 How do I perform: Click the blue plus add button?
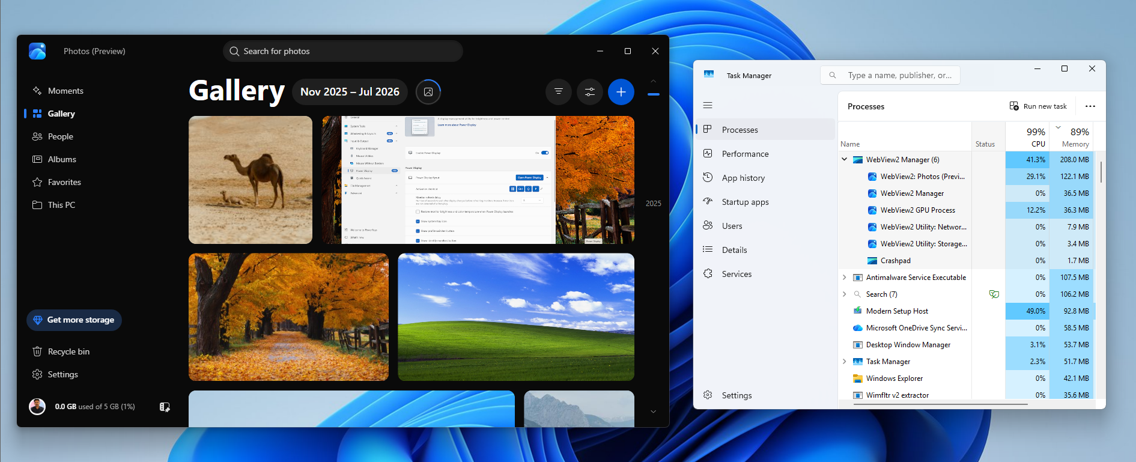[x=621, y=92]
